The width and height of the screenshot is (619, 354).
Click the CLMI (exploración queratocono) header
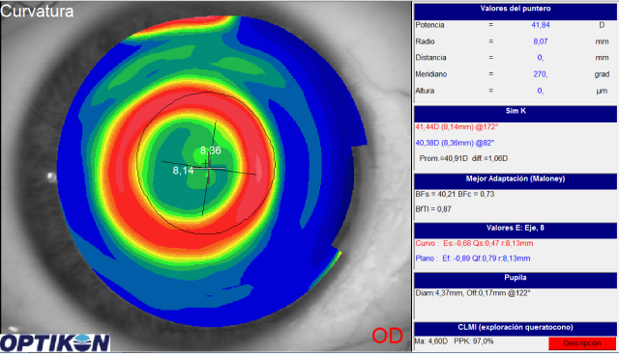pos(516,328)
